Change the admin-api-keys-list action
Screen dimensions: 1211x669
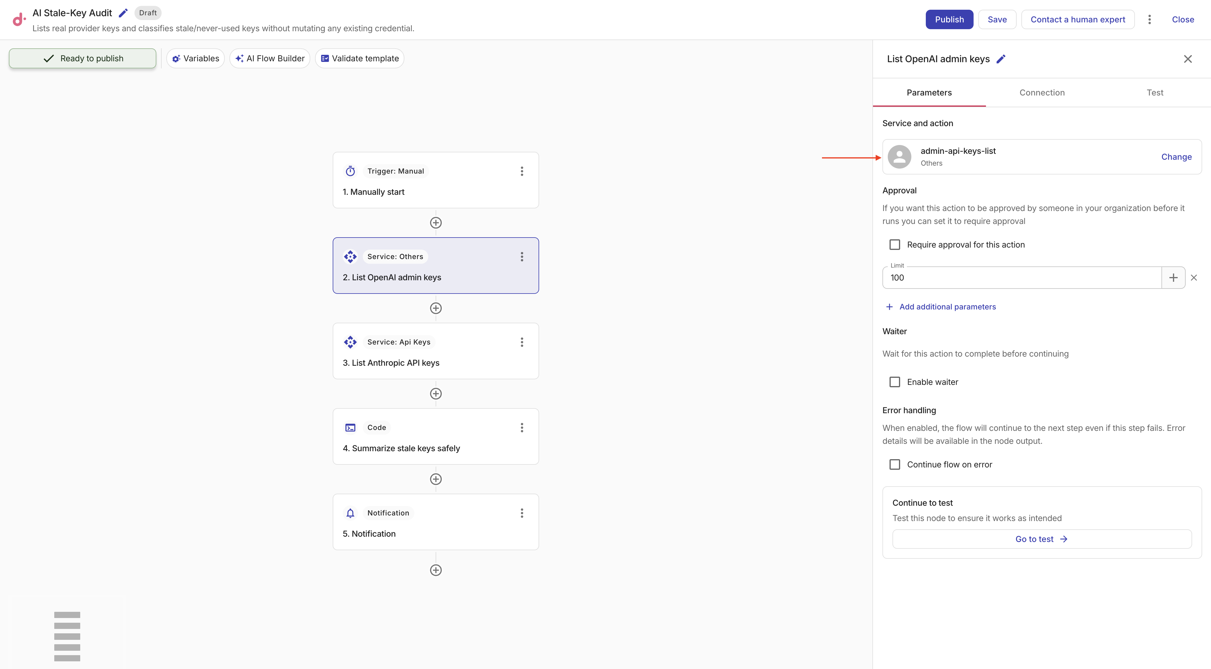[1176, 157]
